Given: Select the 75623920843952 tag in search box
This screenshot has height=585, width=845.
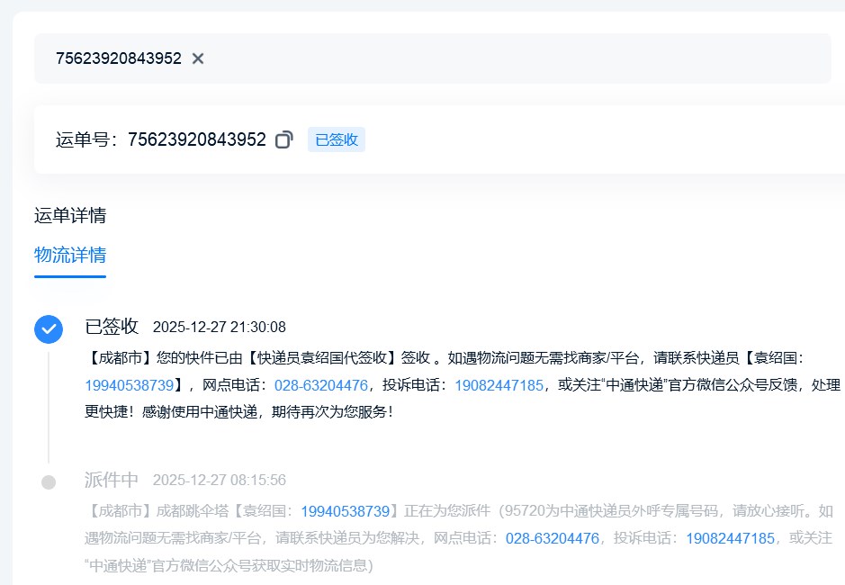Looking at the screenshot, I should tap(118, 58).
